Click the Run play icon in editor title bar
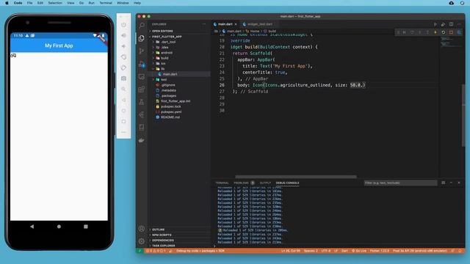 (x=435, y=24)
